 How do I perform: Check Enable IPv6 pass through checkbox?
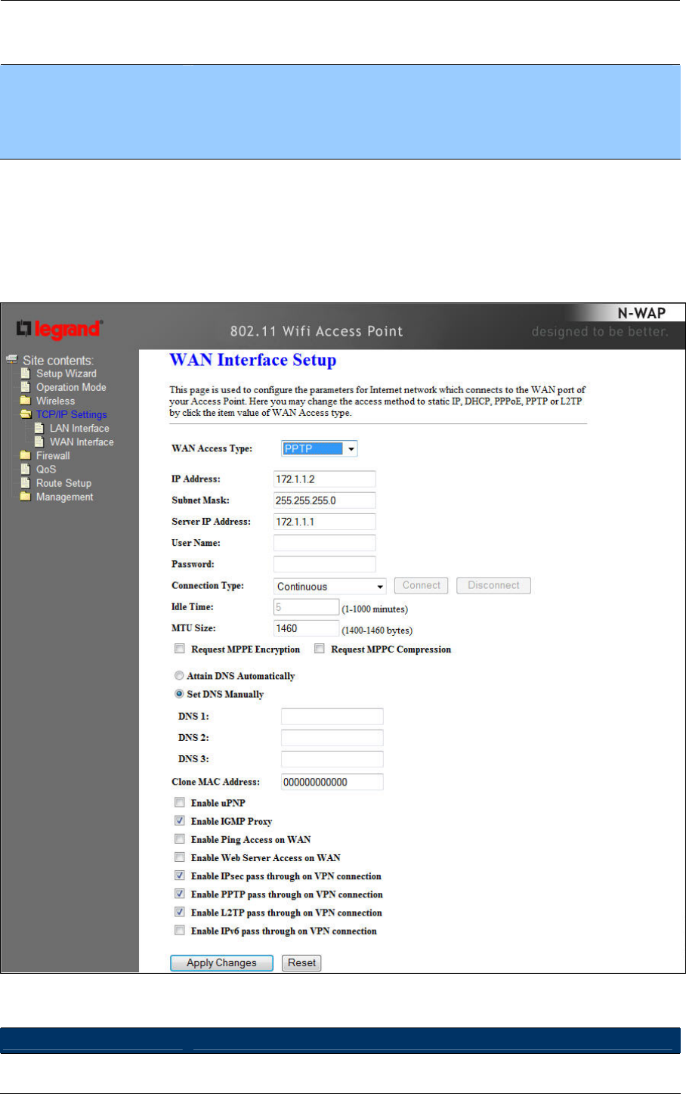coord(180,931)
